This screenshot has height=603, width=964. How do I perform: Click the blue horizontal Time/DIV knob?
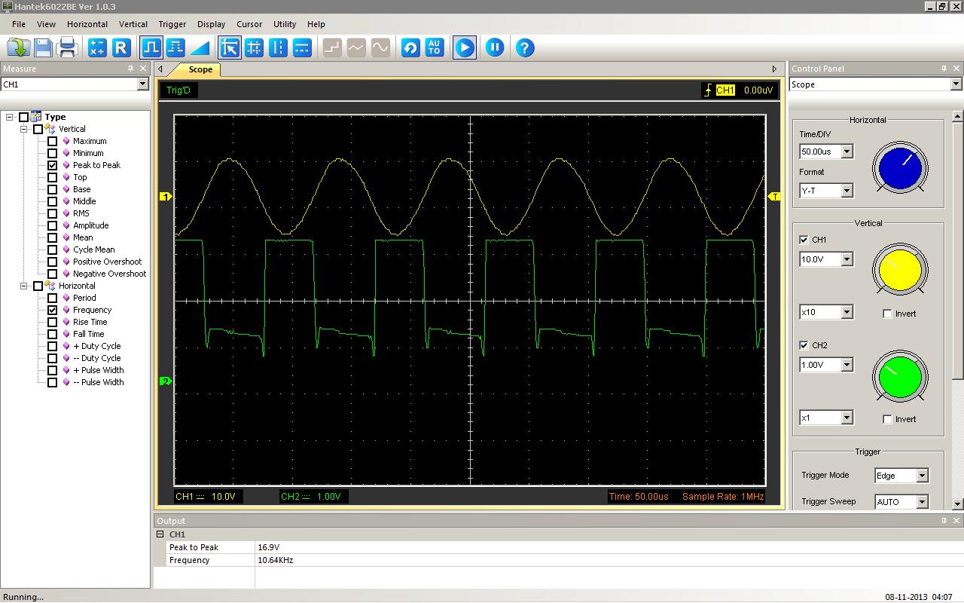point(900,167)
